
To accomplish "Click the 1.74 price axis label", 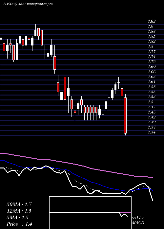I will [x=152, y=57].
